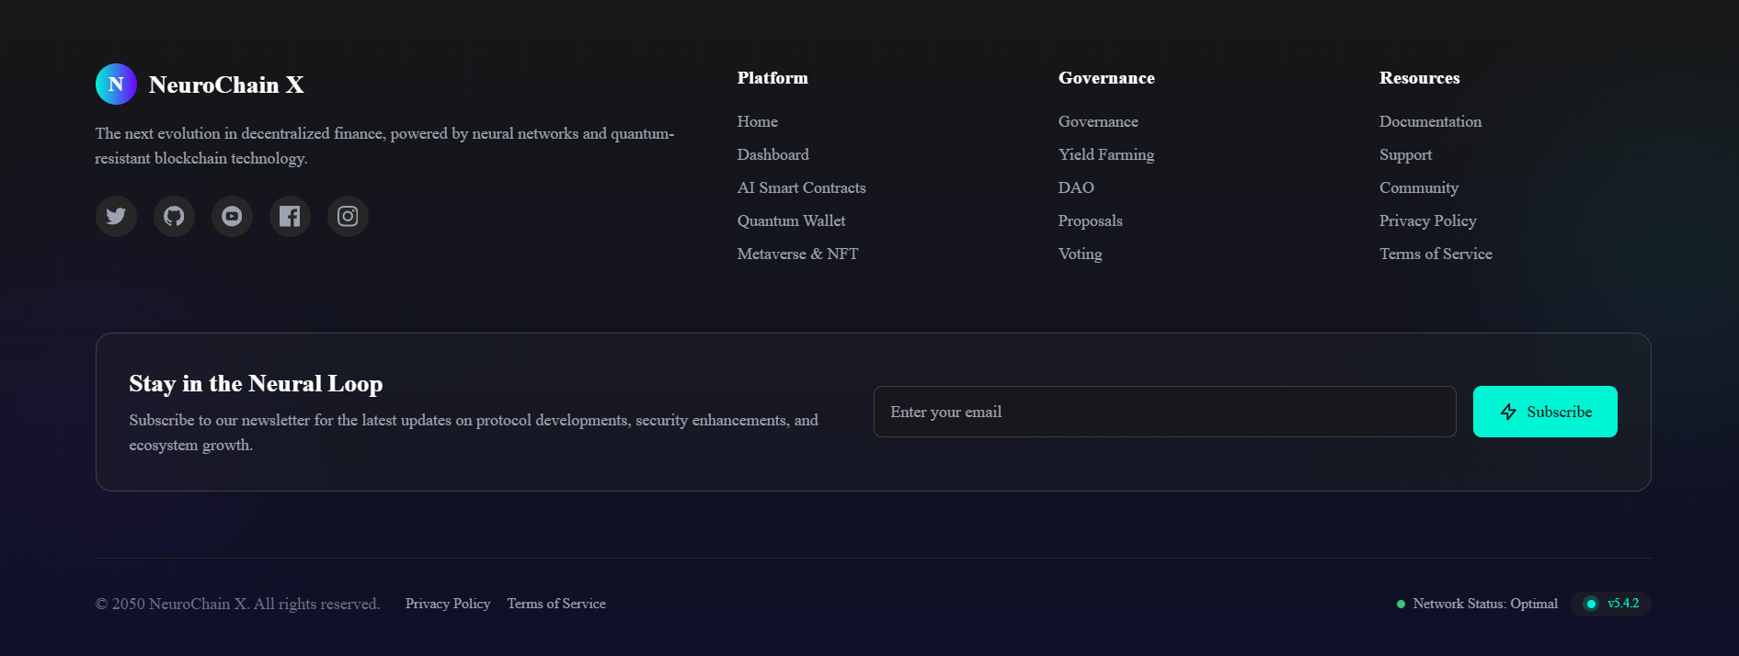This screenshot has height=656, width=1739.
Task: Open the GitHub social icon
Action: (x=174, y=216)
